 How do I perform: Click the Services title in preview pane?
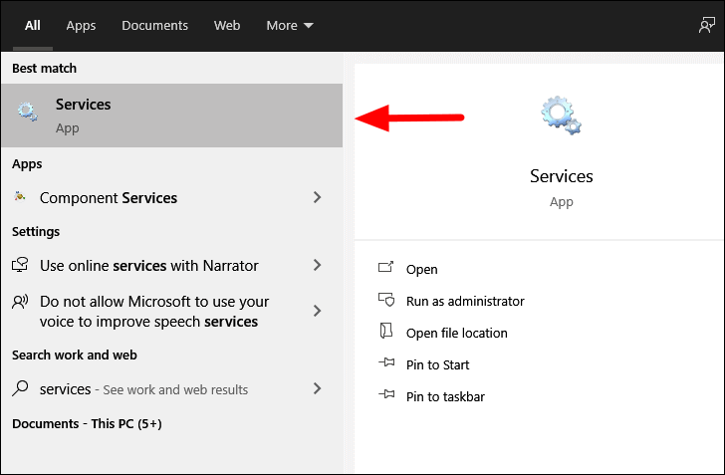point(562,176)
